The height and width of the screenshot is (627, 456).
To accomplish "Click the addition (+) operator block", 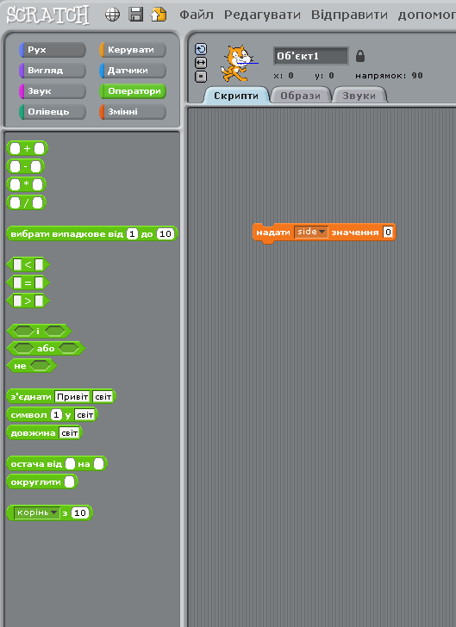I will point(28,149).
